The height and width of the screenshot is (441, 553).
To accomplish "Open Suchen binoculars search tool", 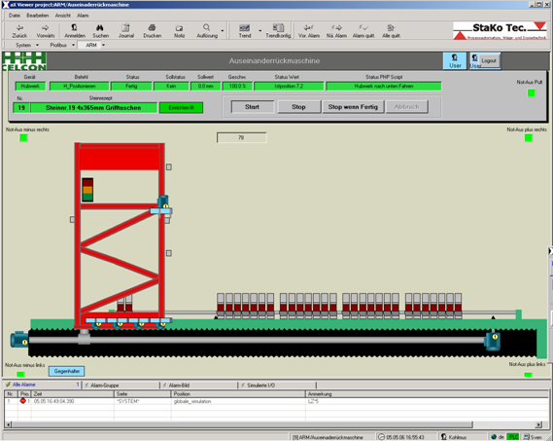I will coord(100,31).
